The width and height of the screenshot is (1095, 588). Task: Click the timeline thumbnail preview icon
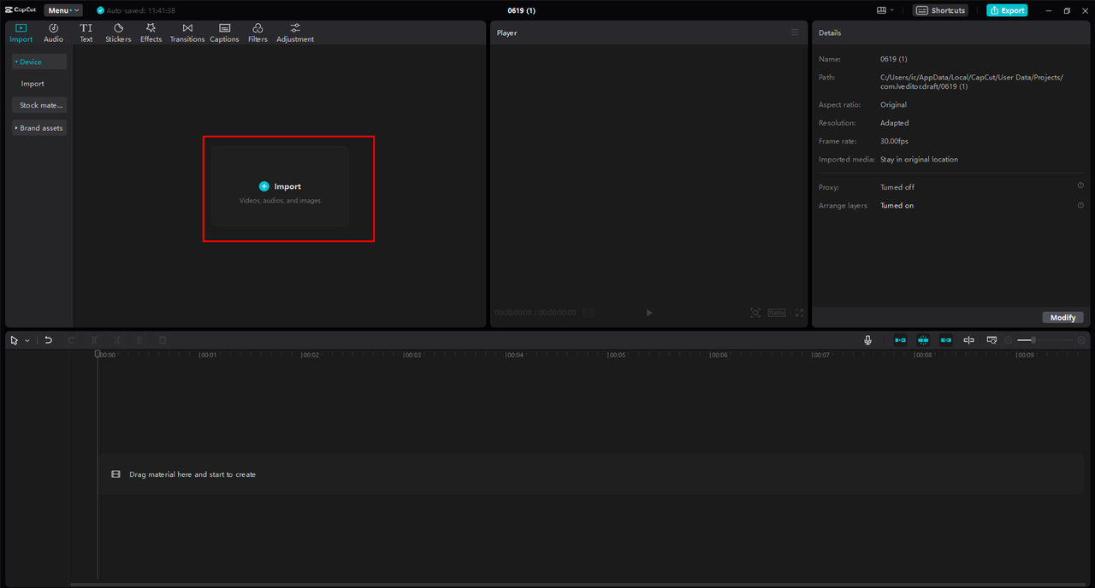[x=992, y=340]
